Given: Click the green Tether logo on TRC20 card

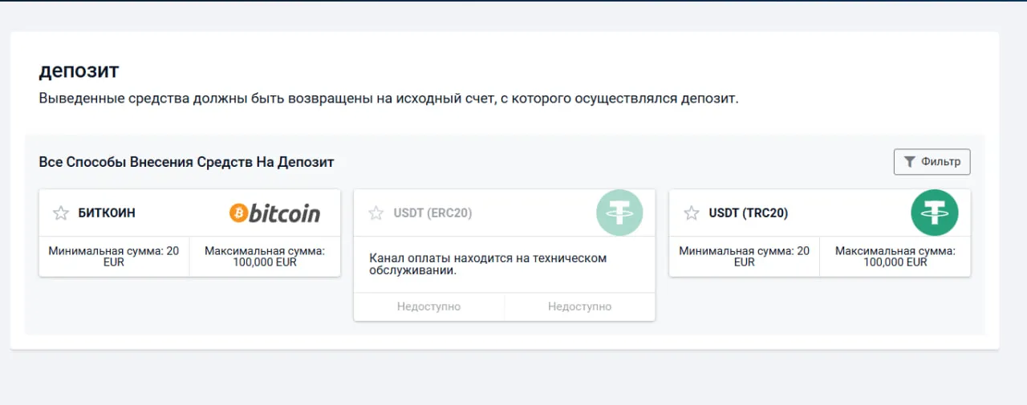Looking at the screenshot, I should pyautogui.click(x=935, y=213).
